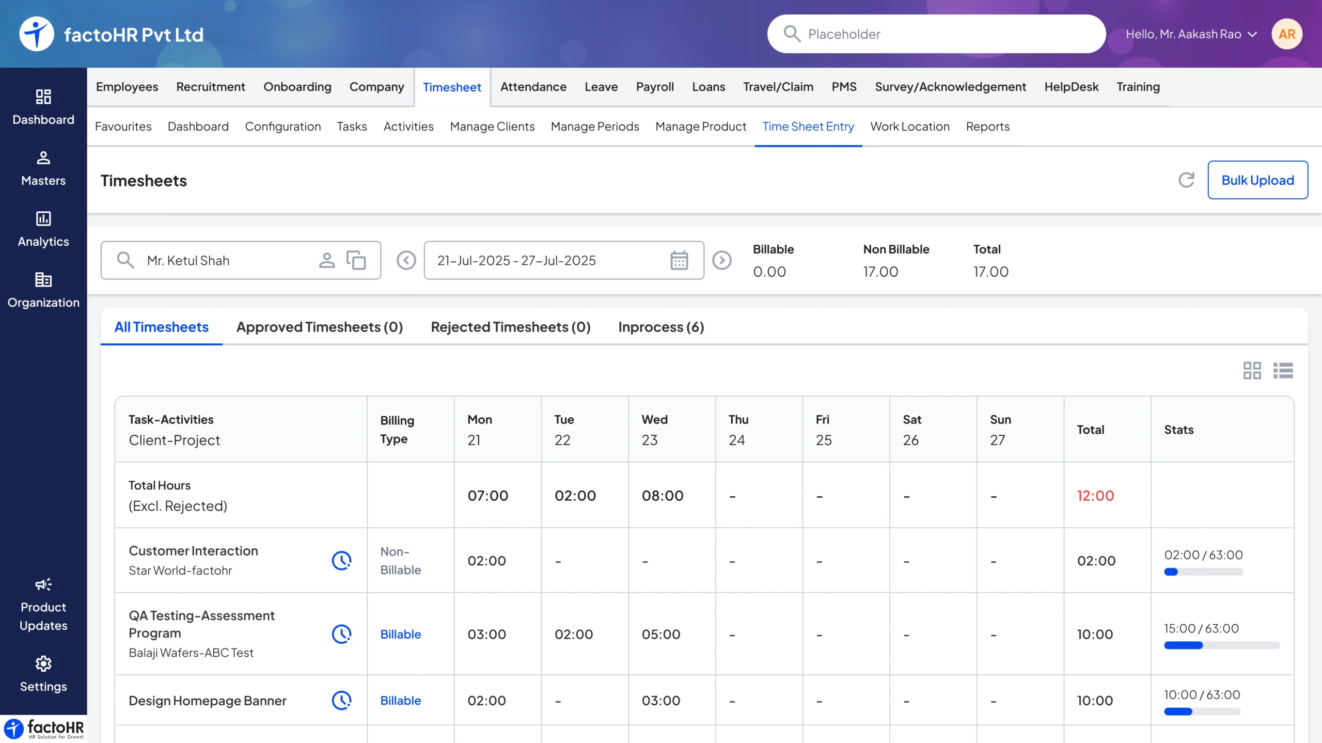Switch to Inprocess (6) tab
Viewport: 1322px width, 743px height.
point(661,327)
